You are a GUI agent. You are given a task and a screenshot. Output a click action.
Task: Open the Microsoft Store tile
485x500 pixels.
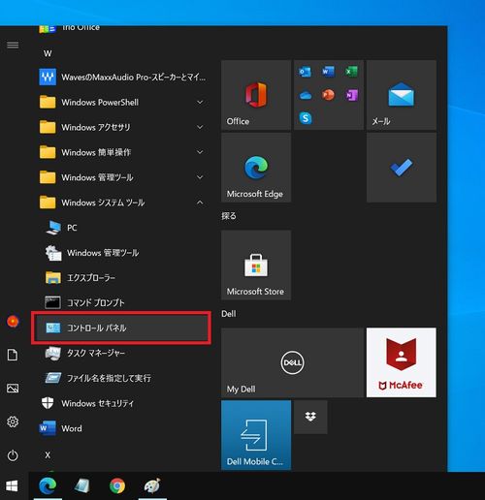[x=256, y=266]
